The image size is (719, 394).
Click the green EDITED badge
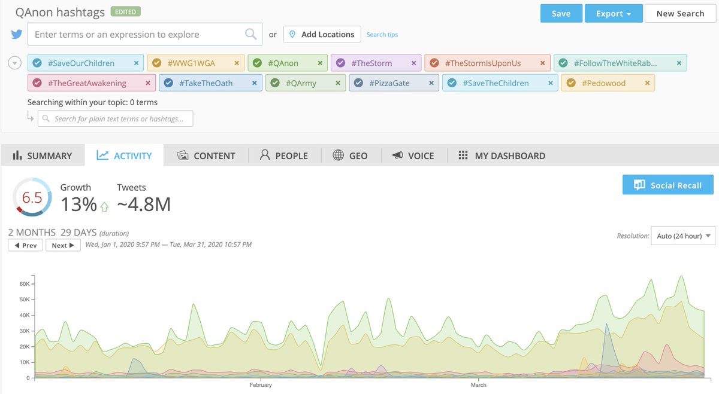126,12
